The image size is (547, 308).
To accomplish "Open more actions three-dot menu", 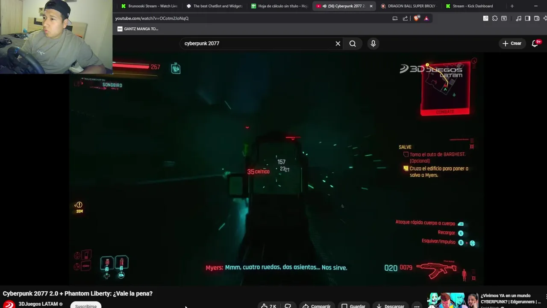I will [417, 306].
